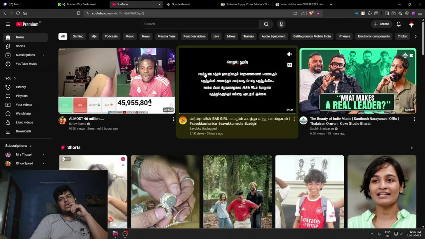Select the All category chip
425x239 pixels.
(x=63, y=37)
